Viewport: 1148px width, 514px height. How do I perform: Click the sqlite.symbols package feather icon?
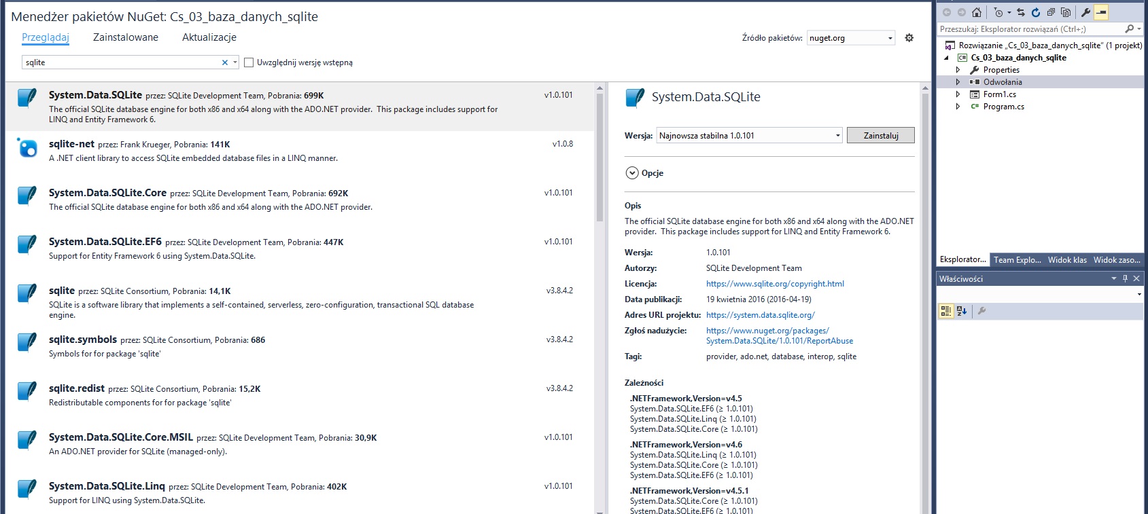click(27, 342)
